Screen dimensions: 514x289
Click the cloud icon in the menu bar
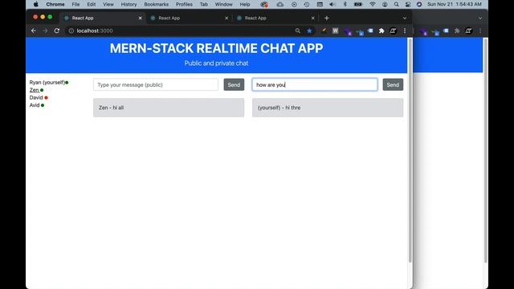[280, 4]
